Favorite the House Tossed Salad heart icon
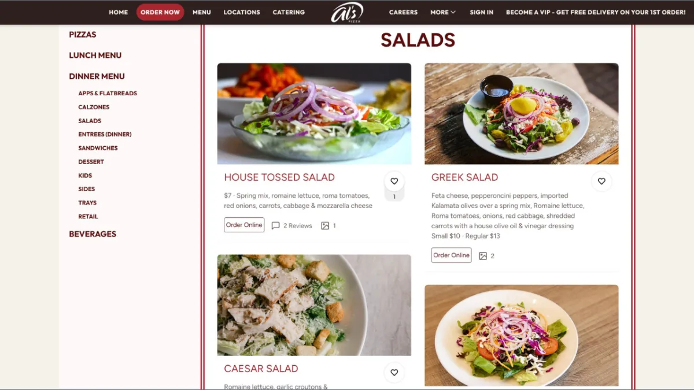Screen dimensions: 694x390 394,181
